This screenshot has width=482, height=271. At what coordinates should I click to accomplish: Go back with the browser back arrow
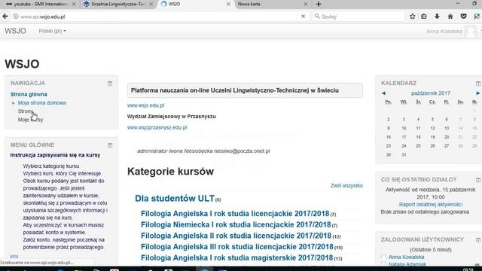click(5, 17)
